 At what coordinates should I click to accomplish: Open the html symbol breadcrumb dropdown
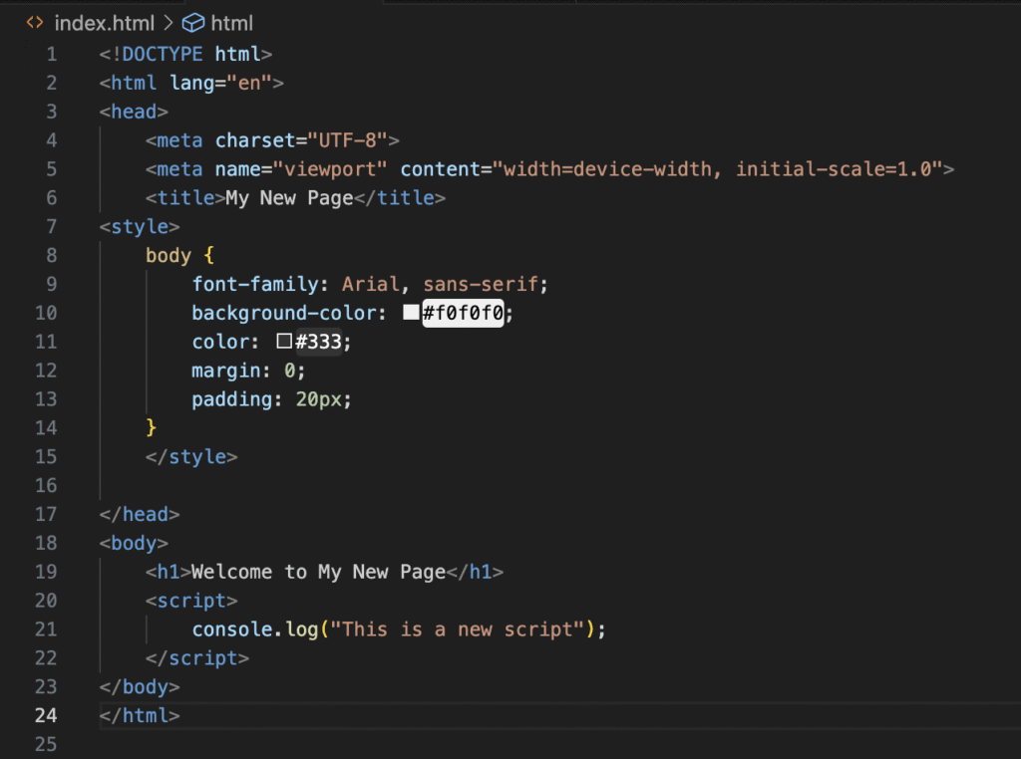point(231,22)
